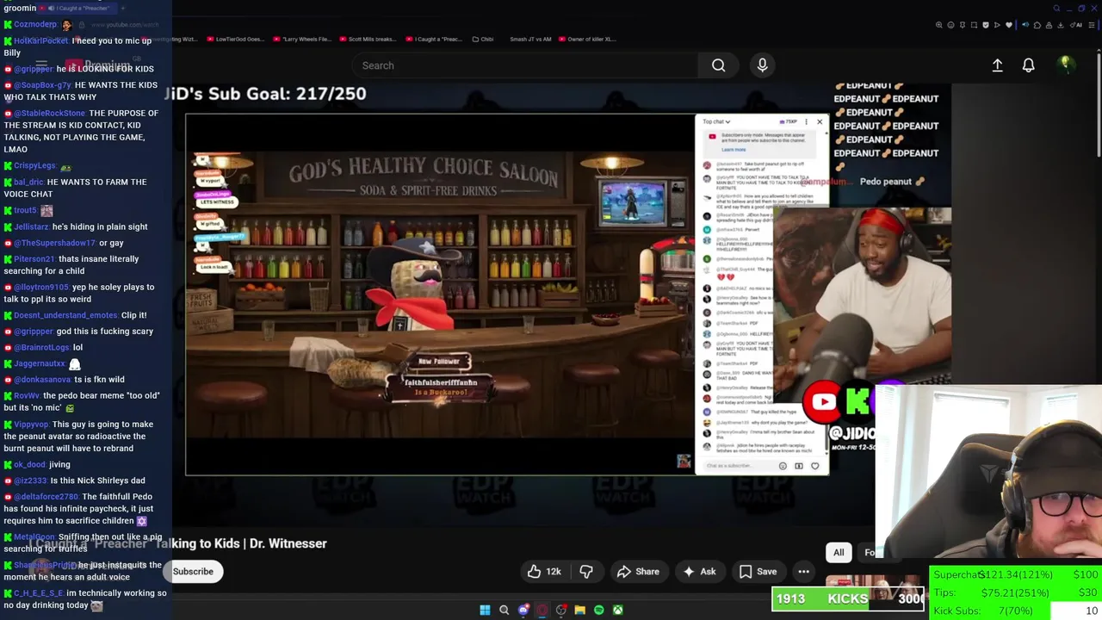The width and height of the screenshot is (1102, 620).
Task: Open OBS Studio from the taskbar
Action: point(561,610)
